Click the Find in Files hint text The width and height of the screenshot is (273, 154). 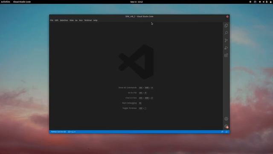pyautogui.click(x=131, y=98)
